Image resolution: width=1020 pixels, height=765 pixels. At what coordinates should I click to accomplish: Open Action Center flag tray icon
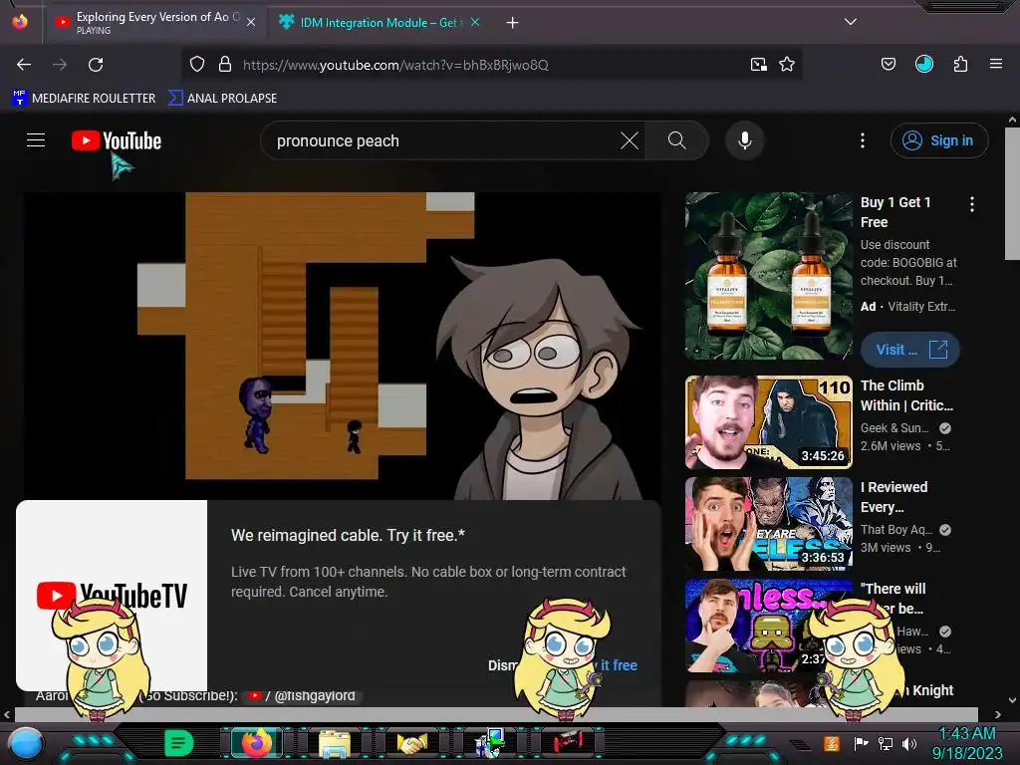pyautogui.click(x=862, y=743)
